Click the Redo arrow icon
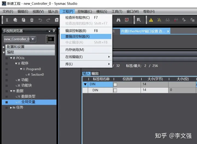 click(x=48, y=20)
